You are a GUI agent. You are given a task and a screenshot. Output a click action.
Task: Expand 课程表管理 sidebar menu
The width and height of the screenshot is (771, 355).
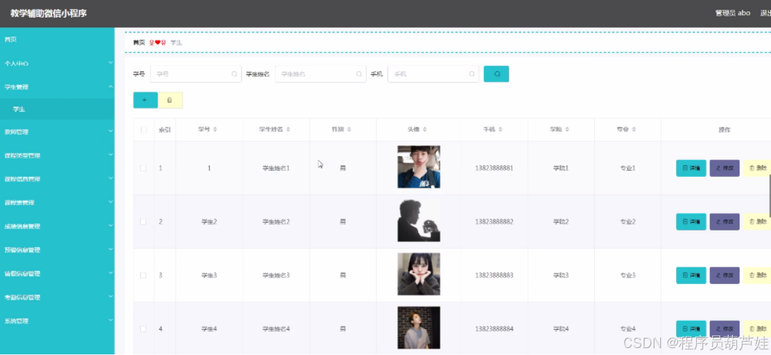pyautogui.click(x=57, y=203)
